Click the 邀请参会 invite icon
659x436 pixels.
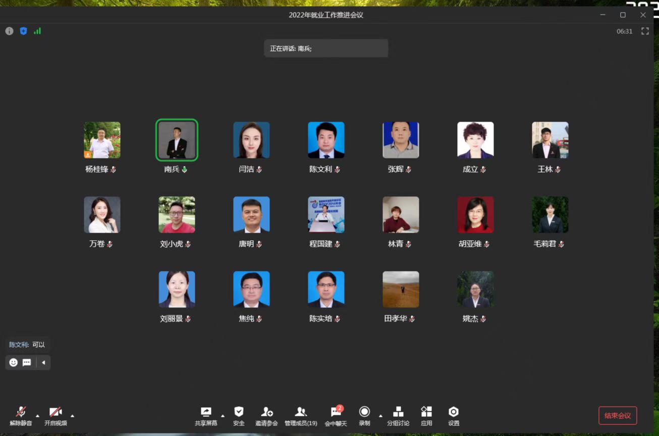[266, 416]
